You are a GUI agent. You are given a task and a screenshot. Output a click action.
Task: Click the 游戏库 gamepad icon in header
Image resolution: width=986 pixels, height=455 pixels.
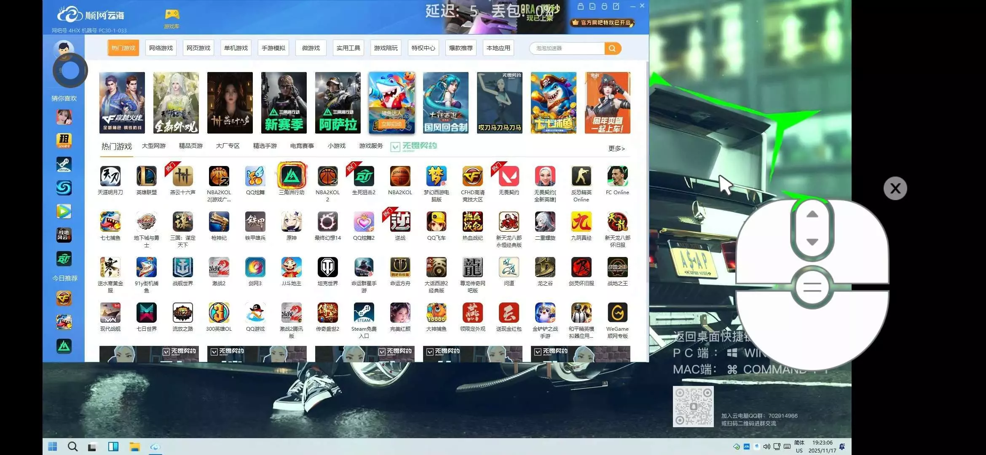[171, 16]
